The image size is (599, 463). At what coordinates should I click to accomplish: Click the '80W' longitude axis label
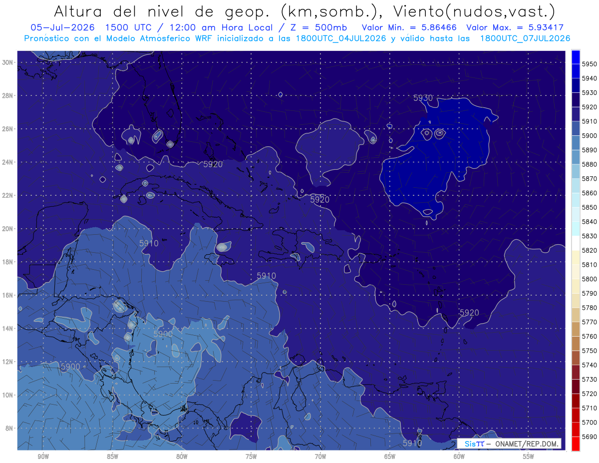pyautogui.click(x=182, y=457)
